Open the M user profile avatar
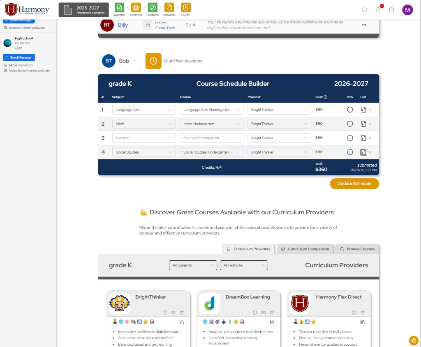The image size is (421, 347). [x=407, y=10]
